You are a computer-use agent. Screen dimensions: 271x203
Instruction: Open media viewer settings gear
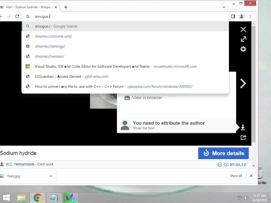(243, 49)
